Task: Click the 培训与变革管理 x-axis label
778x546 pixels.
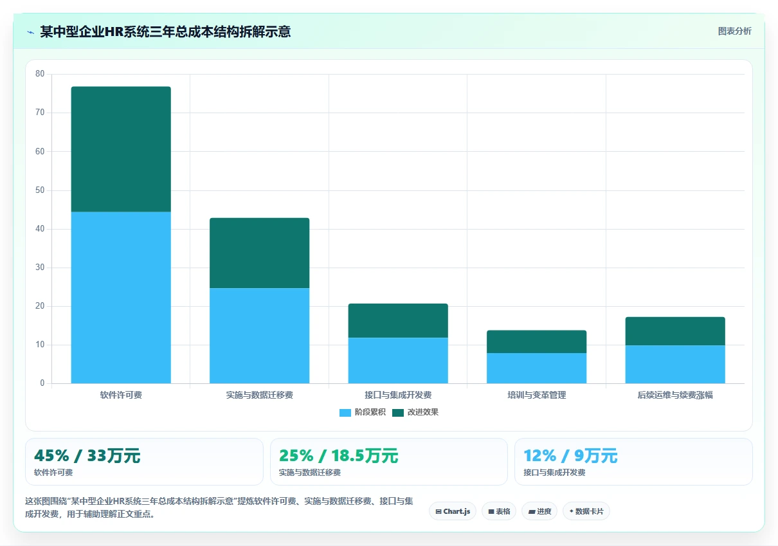Action: [x=537, y=395]
